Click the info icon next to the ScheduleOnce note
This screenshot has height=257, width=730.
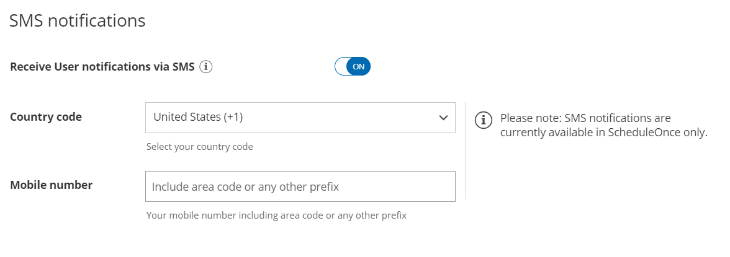(483, 120)
